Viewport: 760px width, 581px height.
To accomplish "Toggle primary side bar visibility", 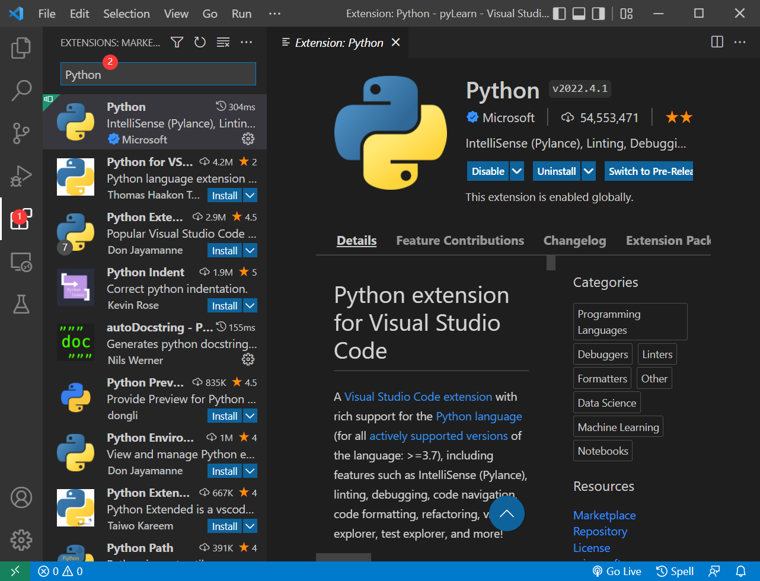I will pyautogui.click(x=559, y=13).
